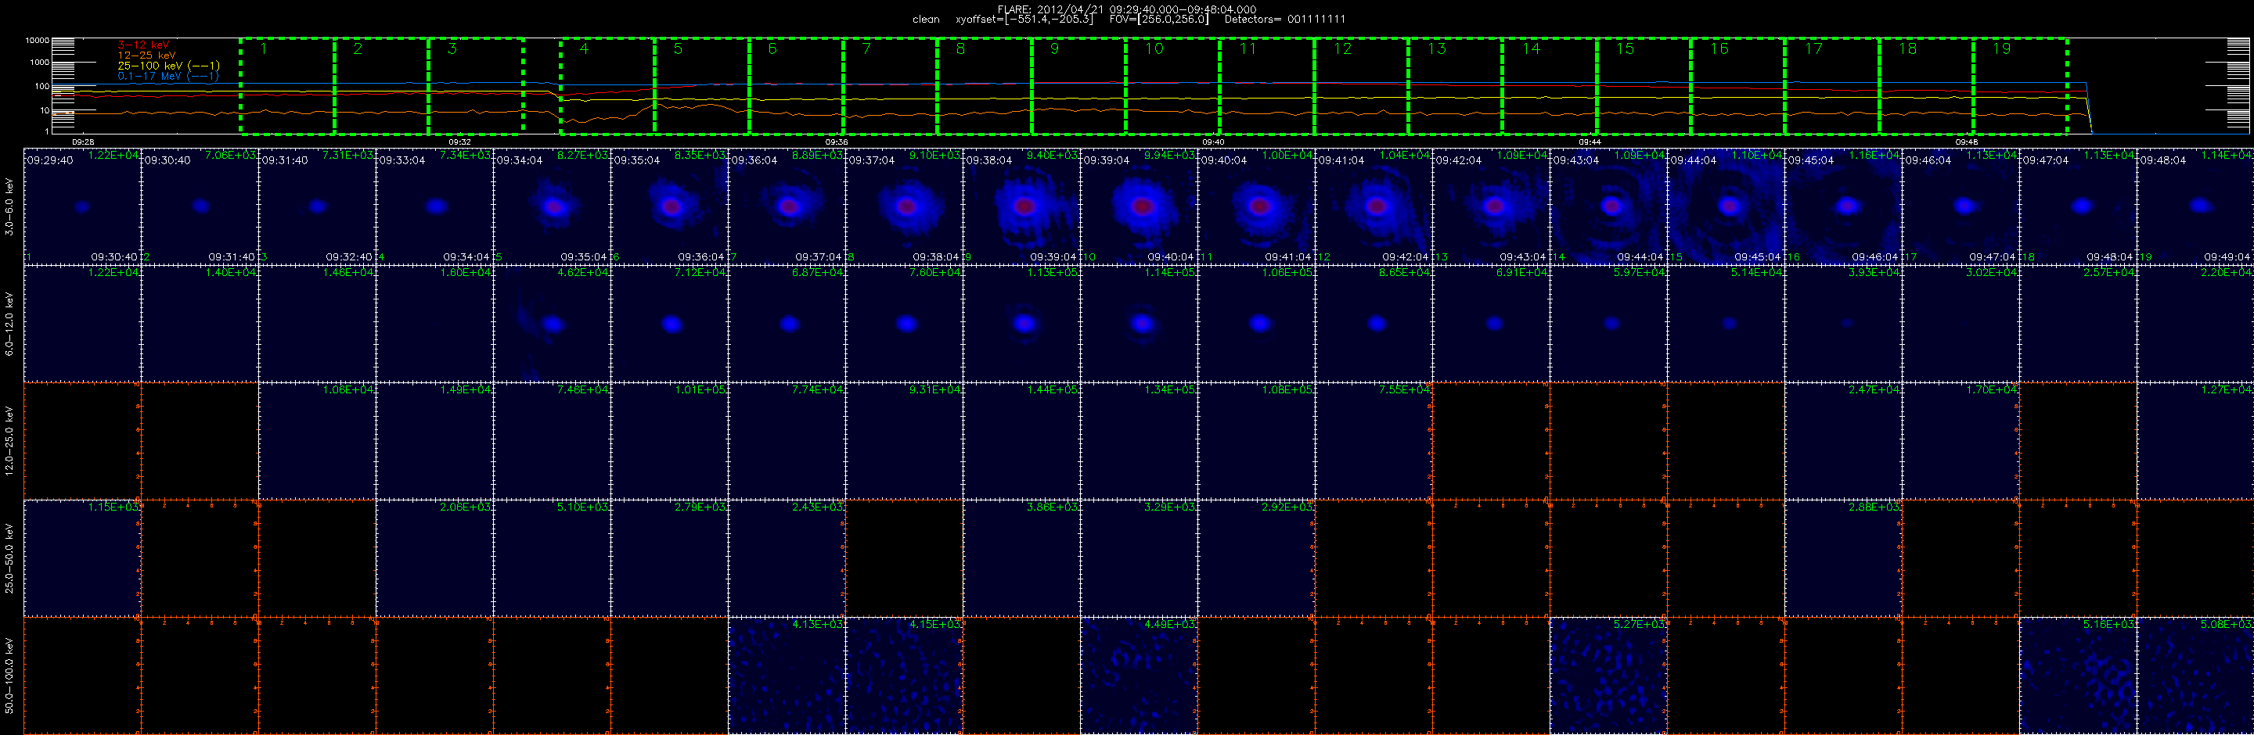Click the '09:28' time axis tick label

[83, 142]
